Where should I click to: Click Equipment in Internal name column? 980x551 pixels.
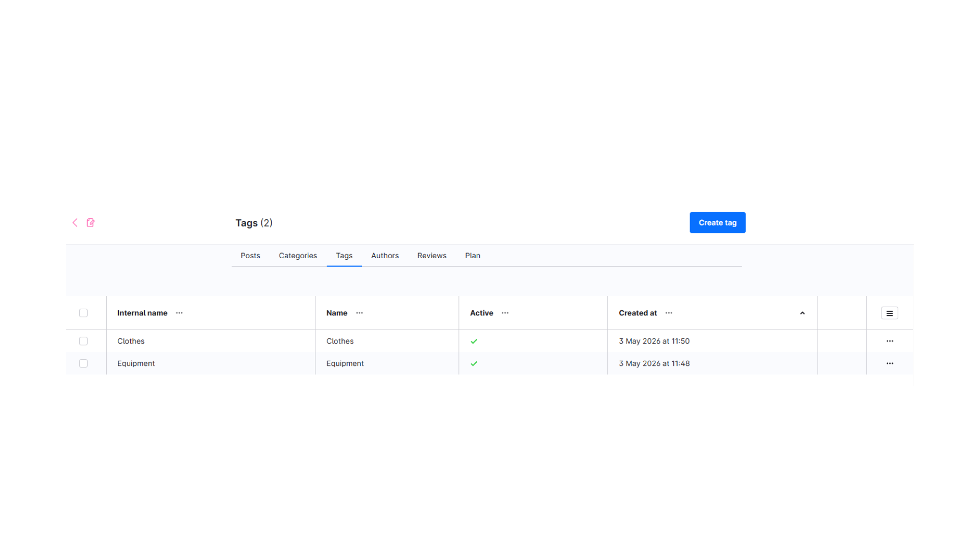click(136, 363)
